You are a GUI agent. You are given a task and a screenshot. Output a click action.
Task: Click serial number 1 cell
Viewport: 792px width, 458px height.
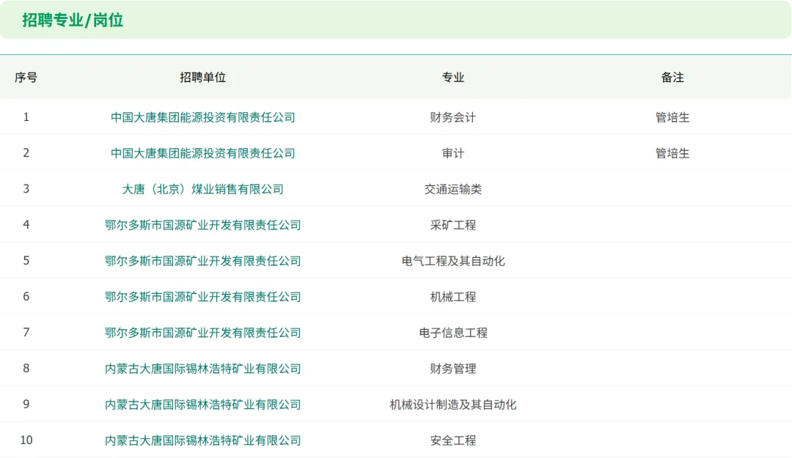(26, 117)
